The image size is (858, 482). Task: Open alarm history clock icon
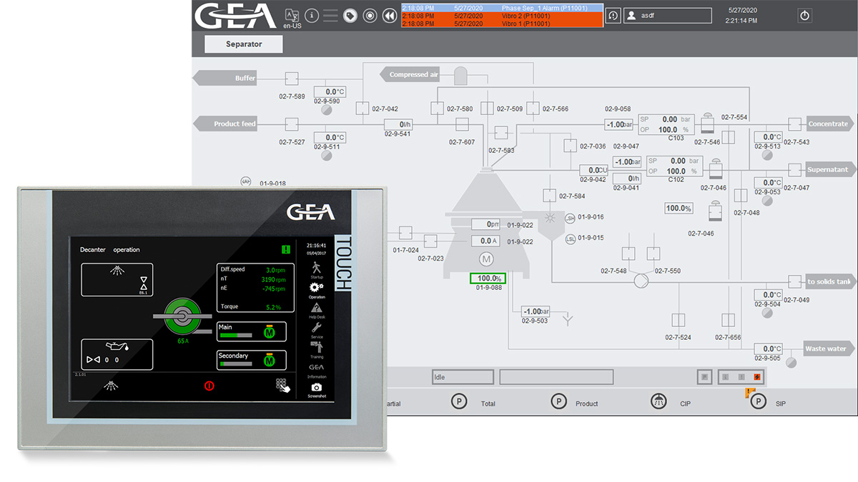[x=613, y=15]
